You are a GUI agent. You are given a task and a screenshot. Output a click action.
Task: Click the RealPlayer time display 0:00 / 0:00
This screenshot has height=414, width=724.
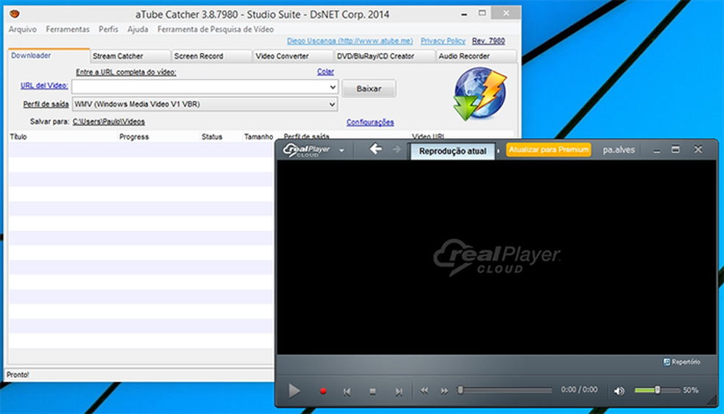579,390
